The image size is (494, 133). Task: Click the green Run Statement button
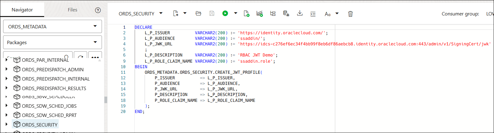coord(225,13)
